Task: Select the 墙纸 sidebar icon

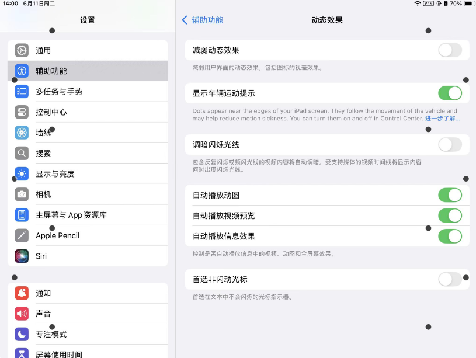Action: pos(22,132)
